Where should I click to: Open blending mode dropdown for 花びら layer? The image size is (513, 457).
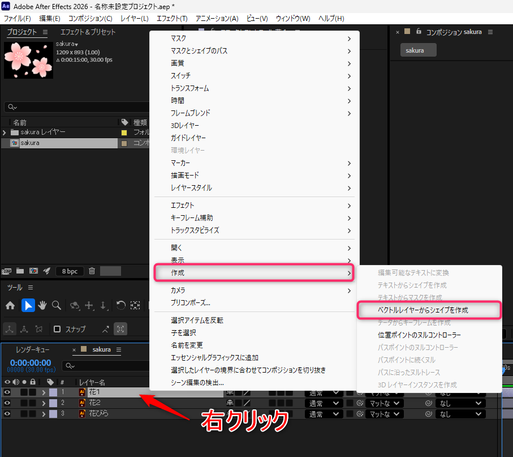(x=324, y=414)
